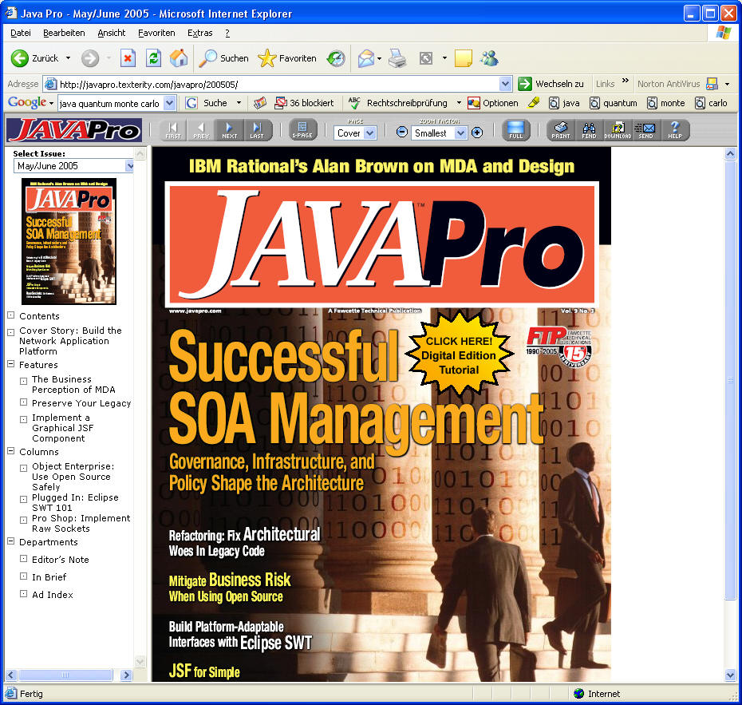Collapse the Features tree section

coord(11,365)
